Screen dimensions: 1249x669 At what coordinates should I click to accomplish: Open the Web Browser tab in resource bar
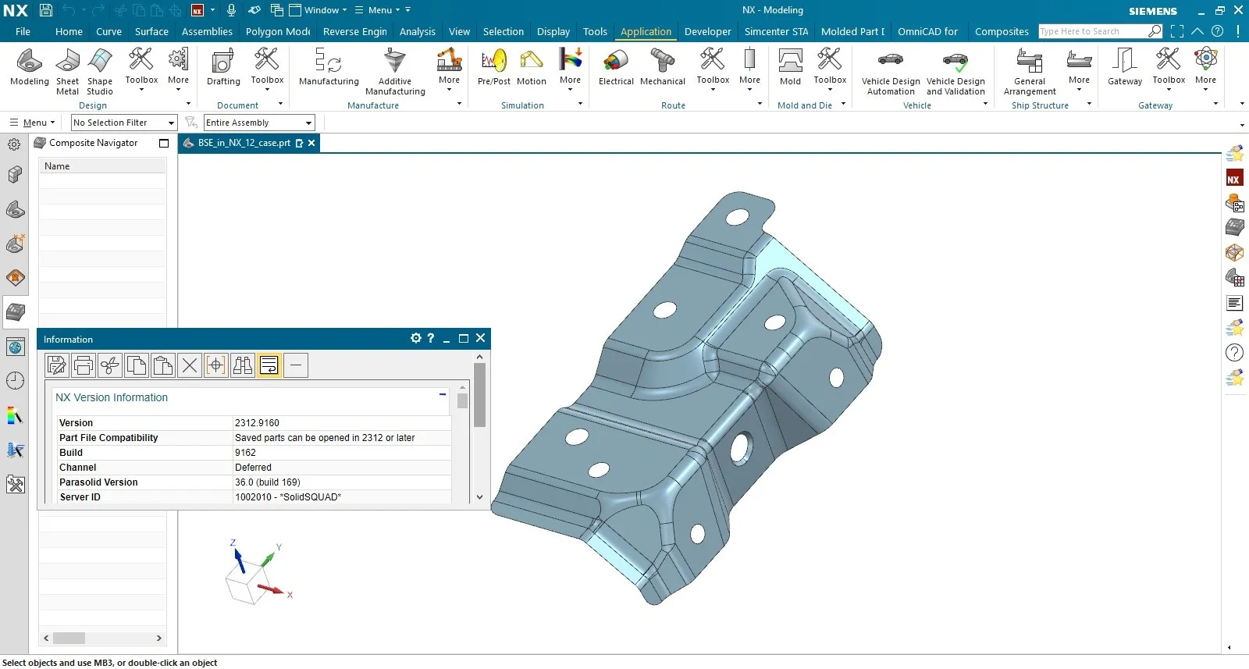click(x=15, y=347)
